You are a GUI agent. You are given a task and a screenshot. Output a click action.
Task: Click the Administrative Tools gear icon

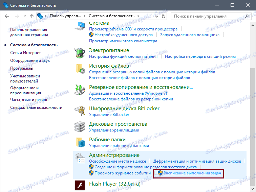(x=80, y=158)
